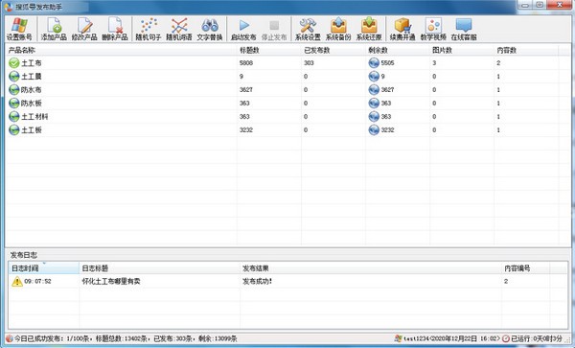
Task: Sort by the 标题数 column header
Action: 269,50
